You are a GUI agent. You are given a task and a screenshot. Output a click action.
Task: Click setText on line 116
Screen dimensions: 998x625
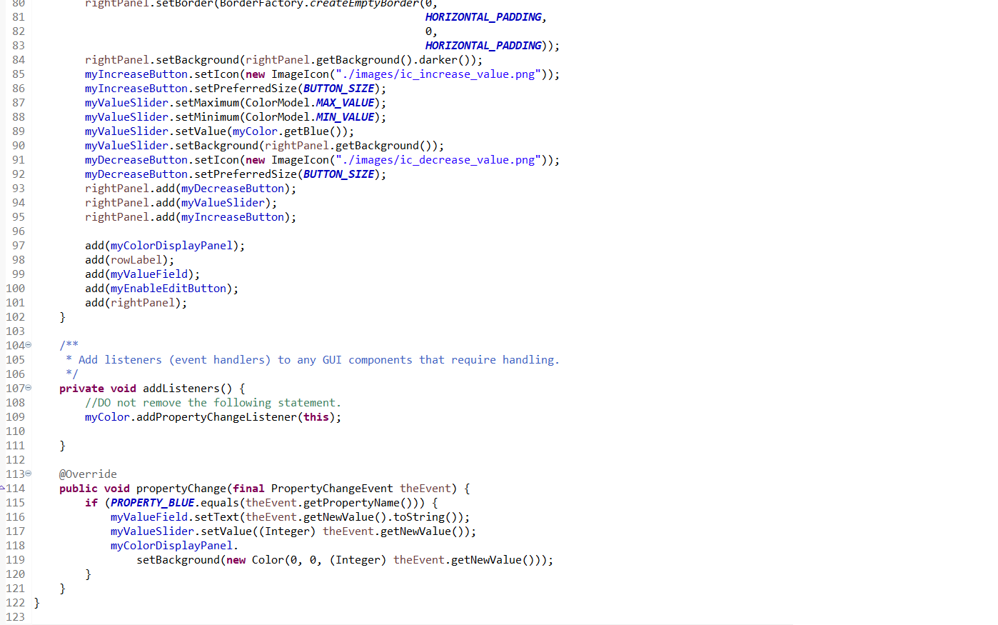coord(216,517)
